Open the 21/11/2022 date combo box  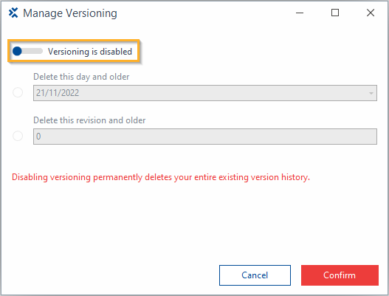click(x=205, y=93)
